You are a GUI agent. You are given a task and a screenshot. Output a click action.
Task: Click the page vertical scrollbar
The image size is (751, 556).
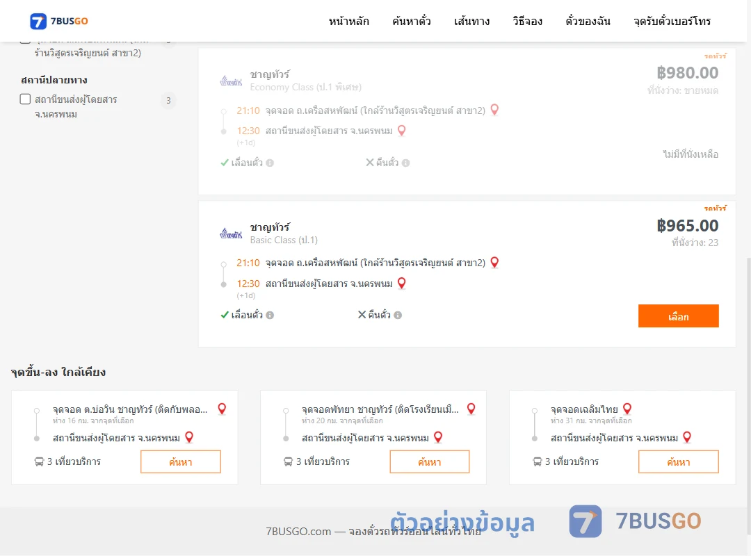click(x=748, y=395)
